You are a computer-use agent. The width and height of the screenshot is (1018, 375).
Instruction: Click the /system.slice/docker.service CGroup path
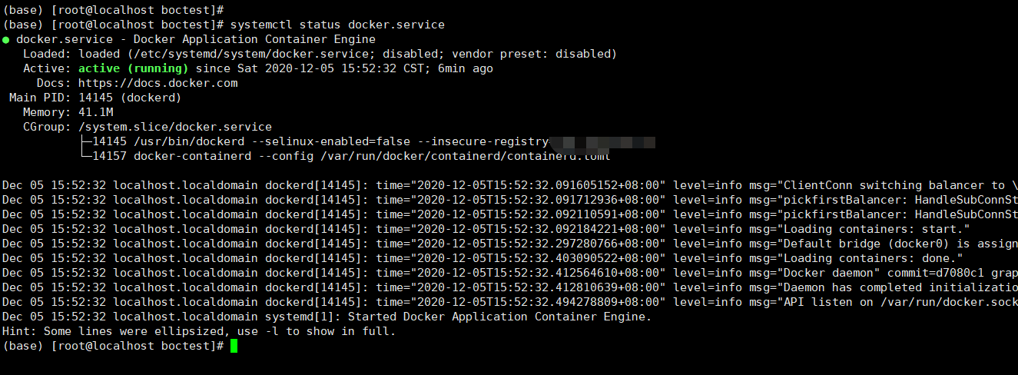click(175, 127)
